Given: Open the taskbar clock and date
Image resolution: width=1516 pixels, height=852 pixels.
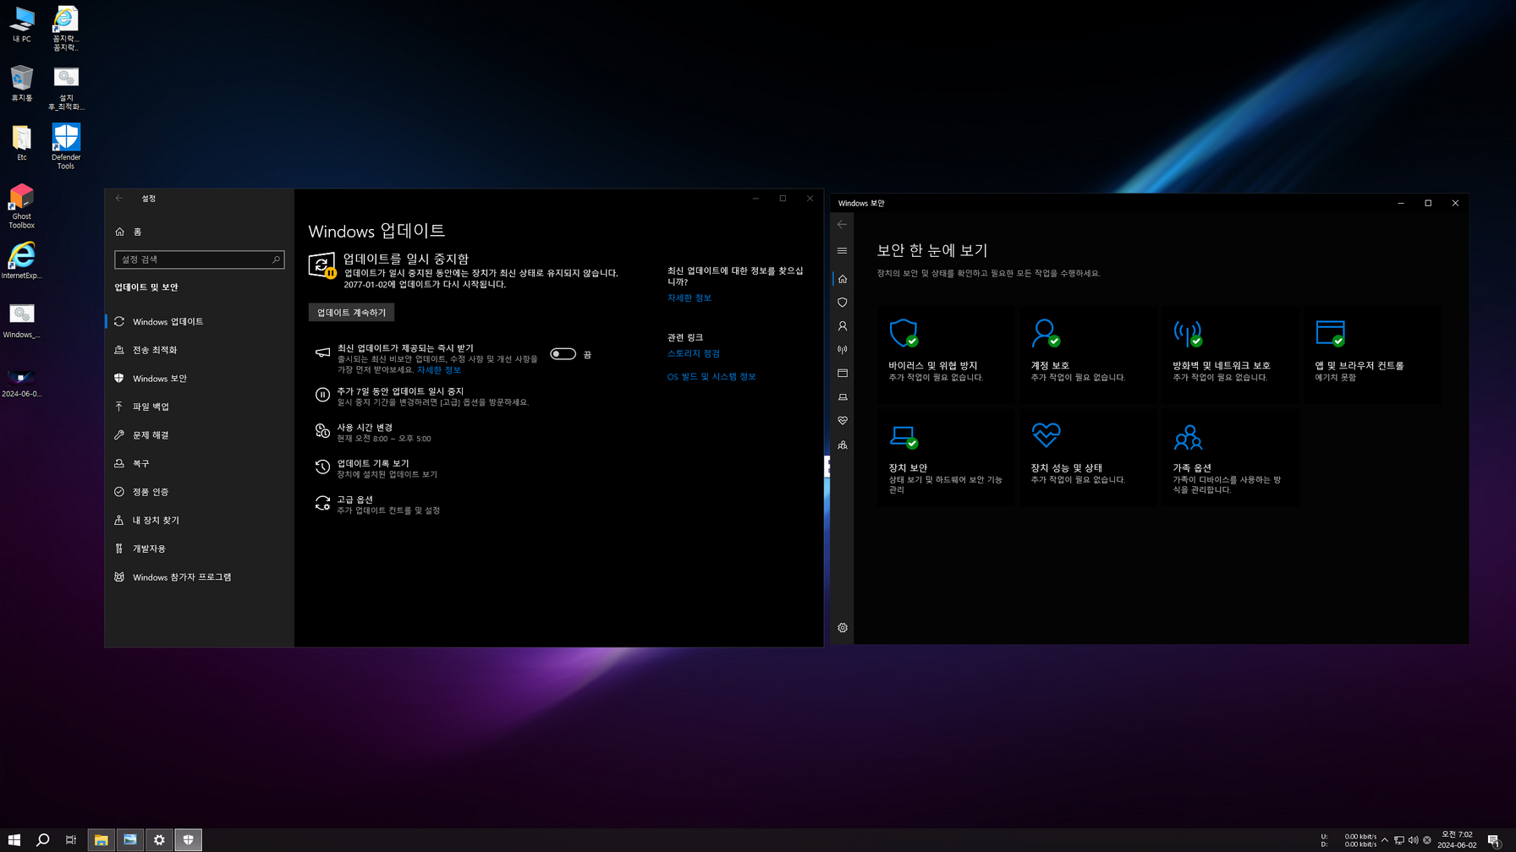Looking at the screenshot, I should click(1457, 839).
